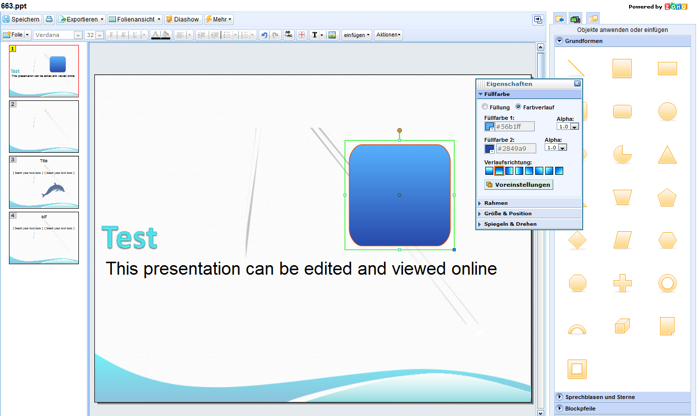Insert the ring donut shape
Screen dimensions: 699x416
(668, 283)
